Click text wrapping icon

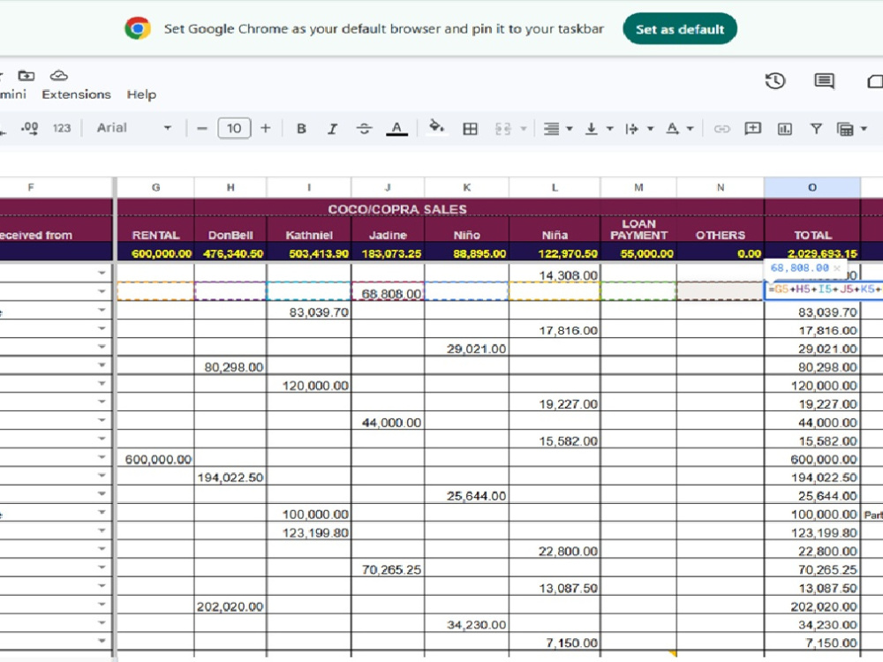631,128
